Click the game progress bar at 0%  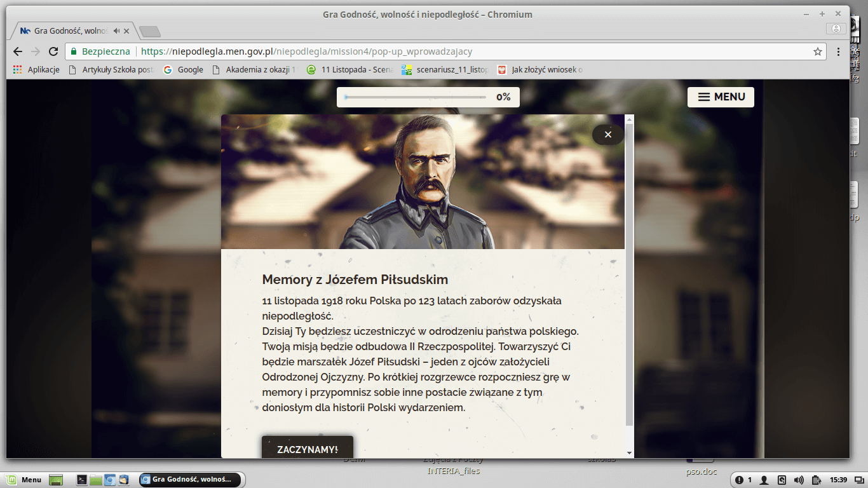tap(416, 97)
